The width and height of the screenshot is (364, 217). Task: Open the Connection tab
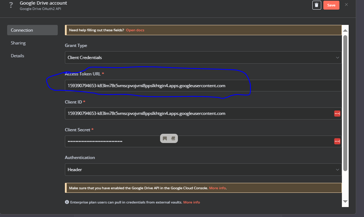coord(32,30)
